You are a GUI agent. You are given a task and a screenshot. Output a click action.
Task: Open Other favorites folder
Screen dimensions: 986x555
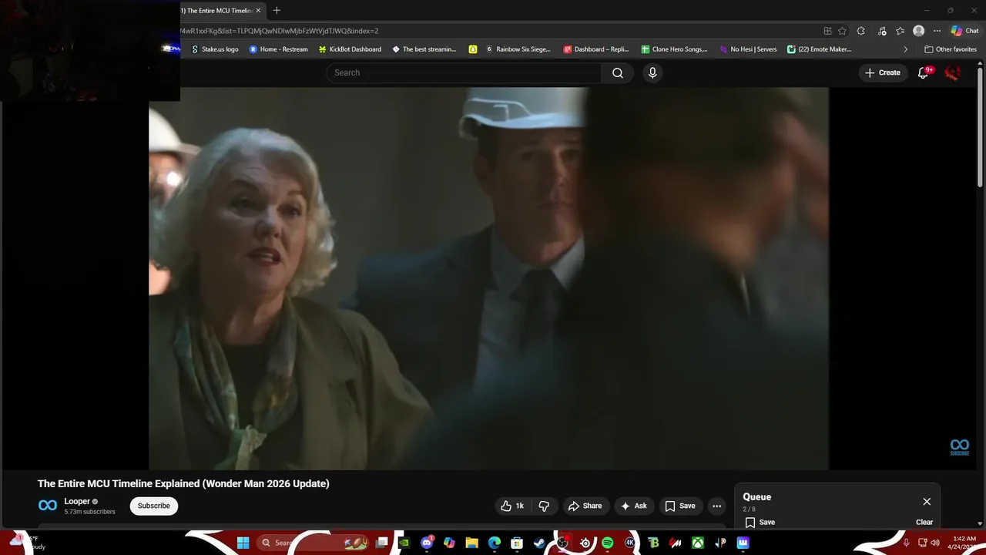click(x=951, y=49)
